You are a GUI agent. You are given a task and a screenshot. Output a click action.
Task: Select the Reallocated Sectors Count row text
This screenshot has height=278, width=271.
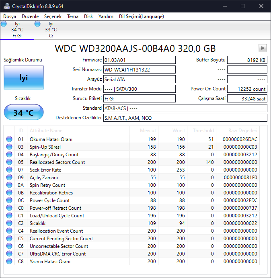click(x=57, y=162)
